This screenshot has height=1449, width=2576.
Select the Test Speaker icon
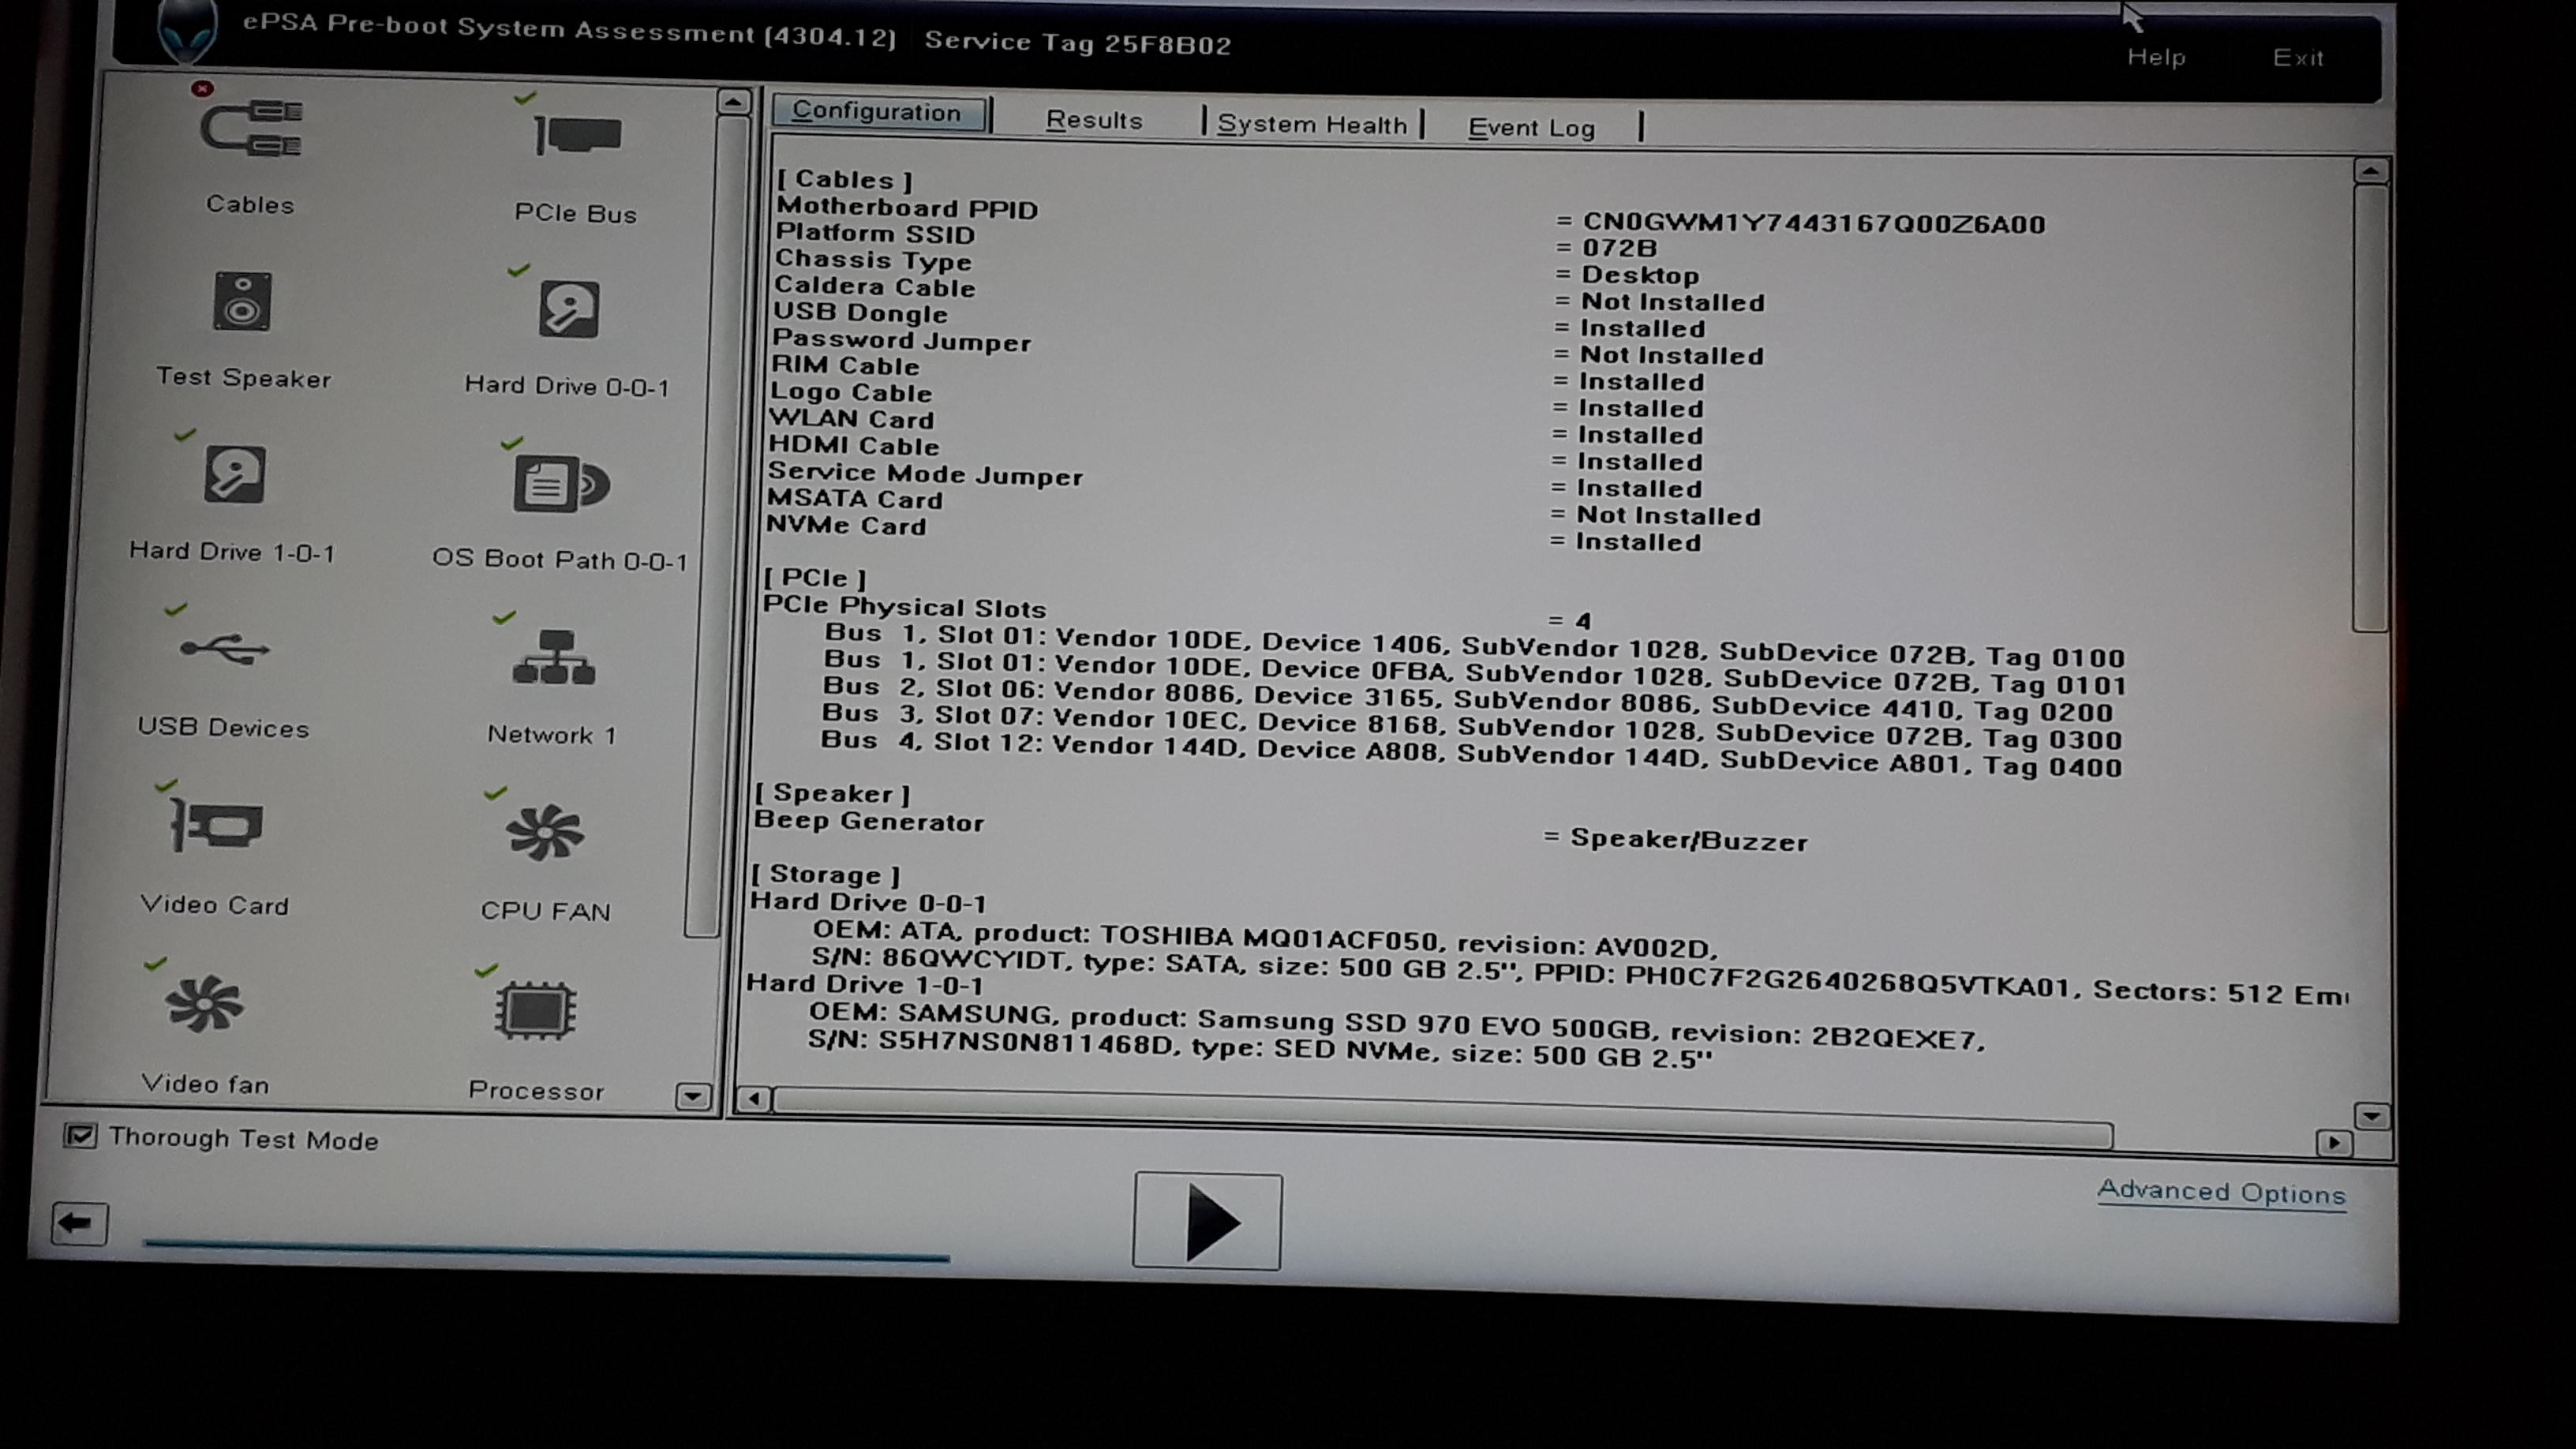click(242, 301)
